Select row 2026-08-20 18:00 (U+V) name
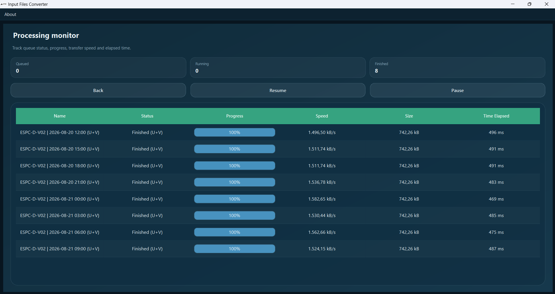This screenshot has height=294, width=555. click(x=60, y=166)
